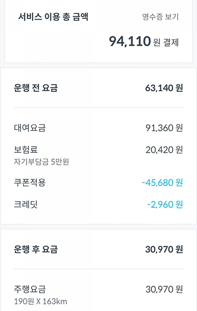197x311 pixels.
Task: Select the 94,110원 결제 total amount
Action: tap(144, 41)
